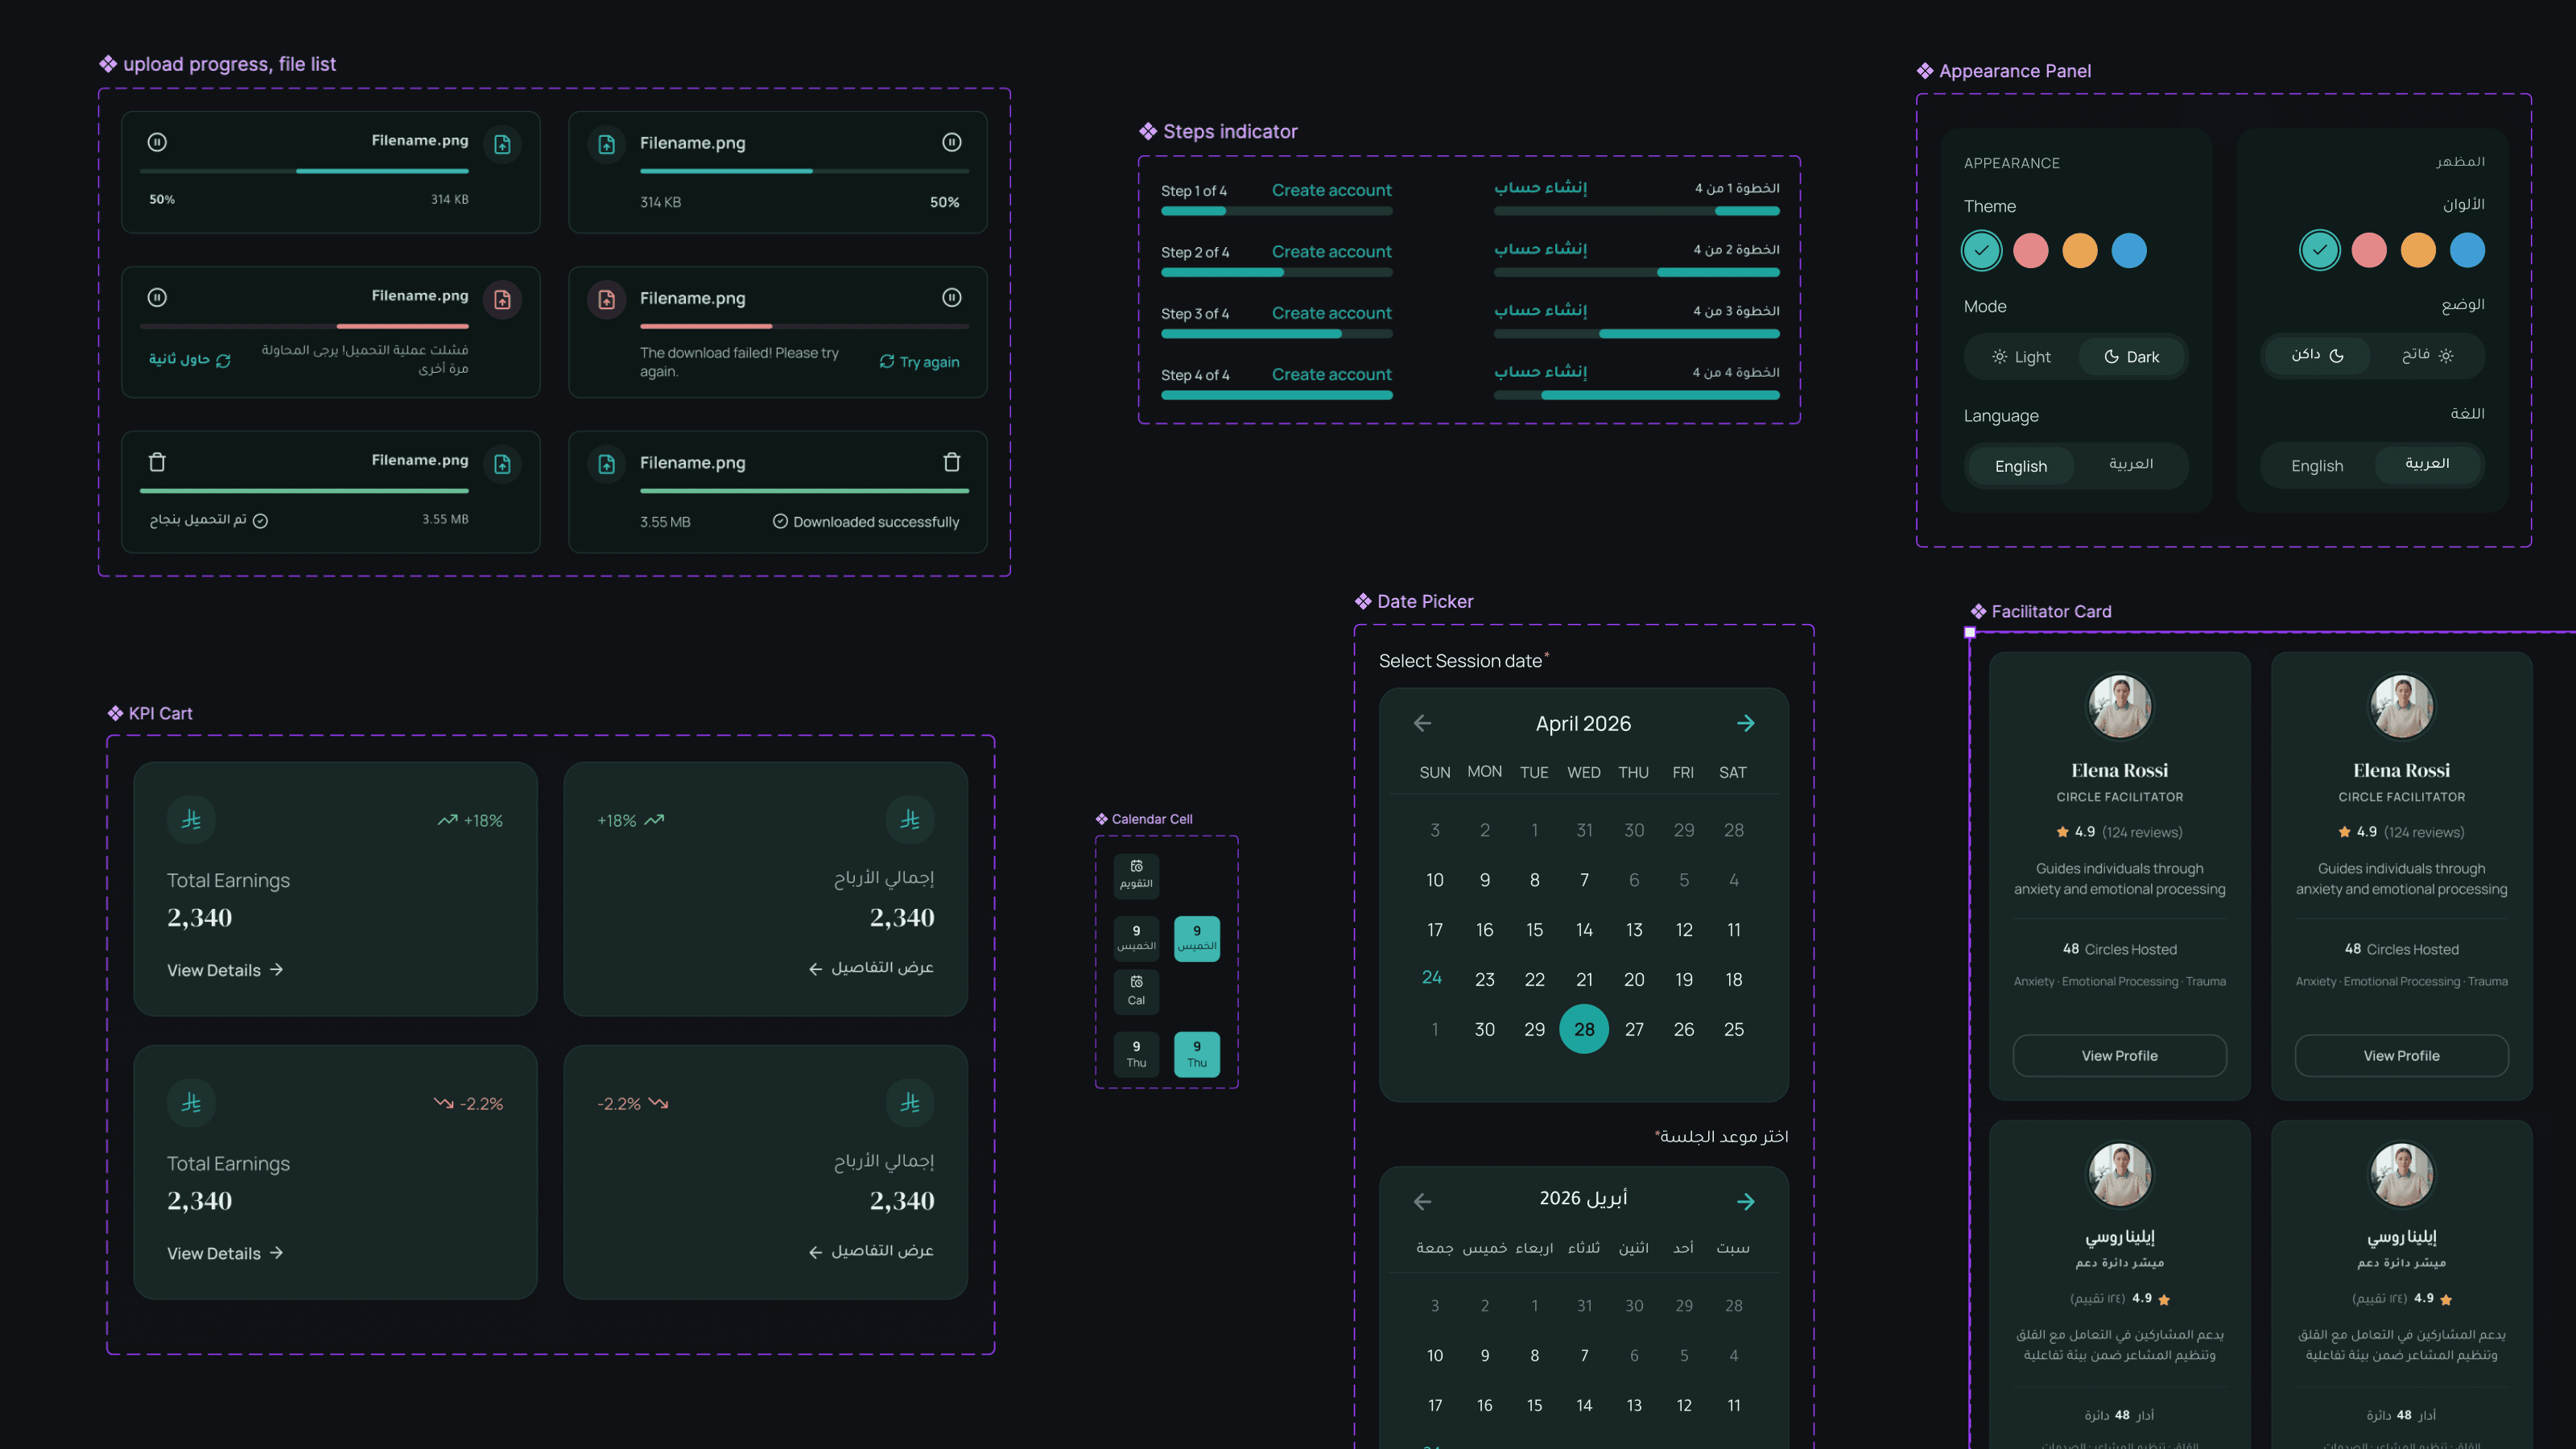This screenshot has width=2576, height=1449.
Task: Click first Elena Rossi avatar photo
Action: pos(2119,706)
